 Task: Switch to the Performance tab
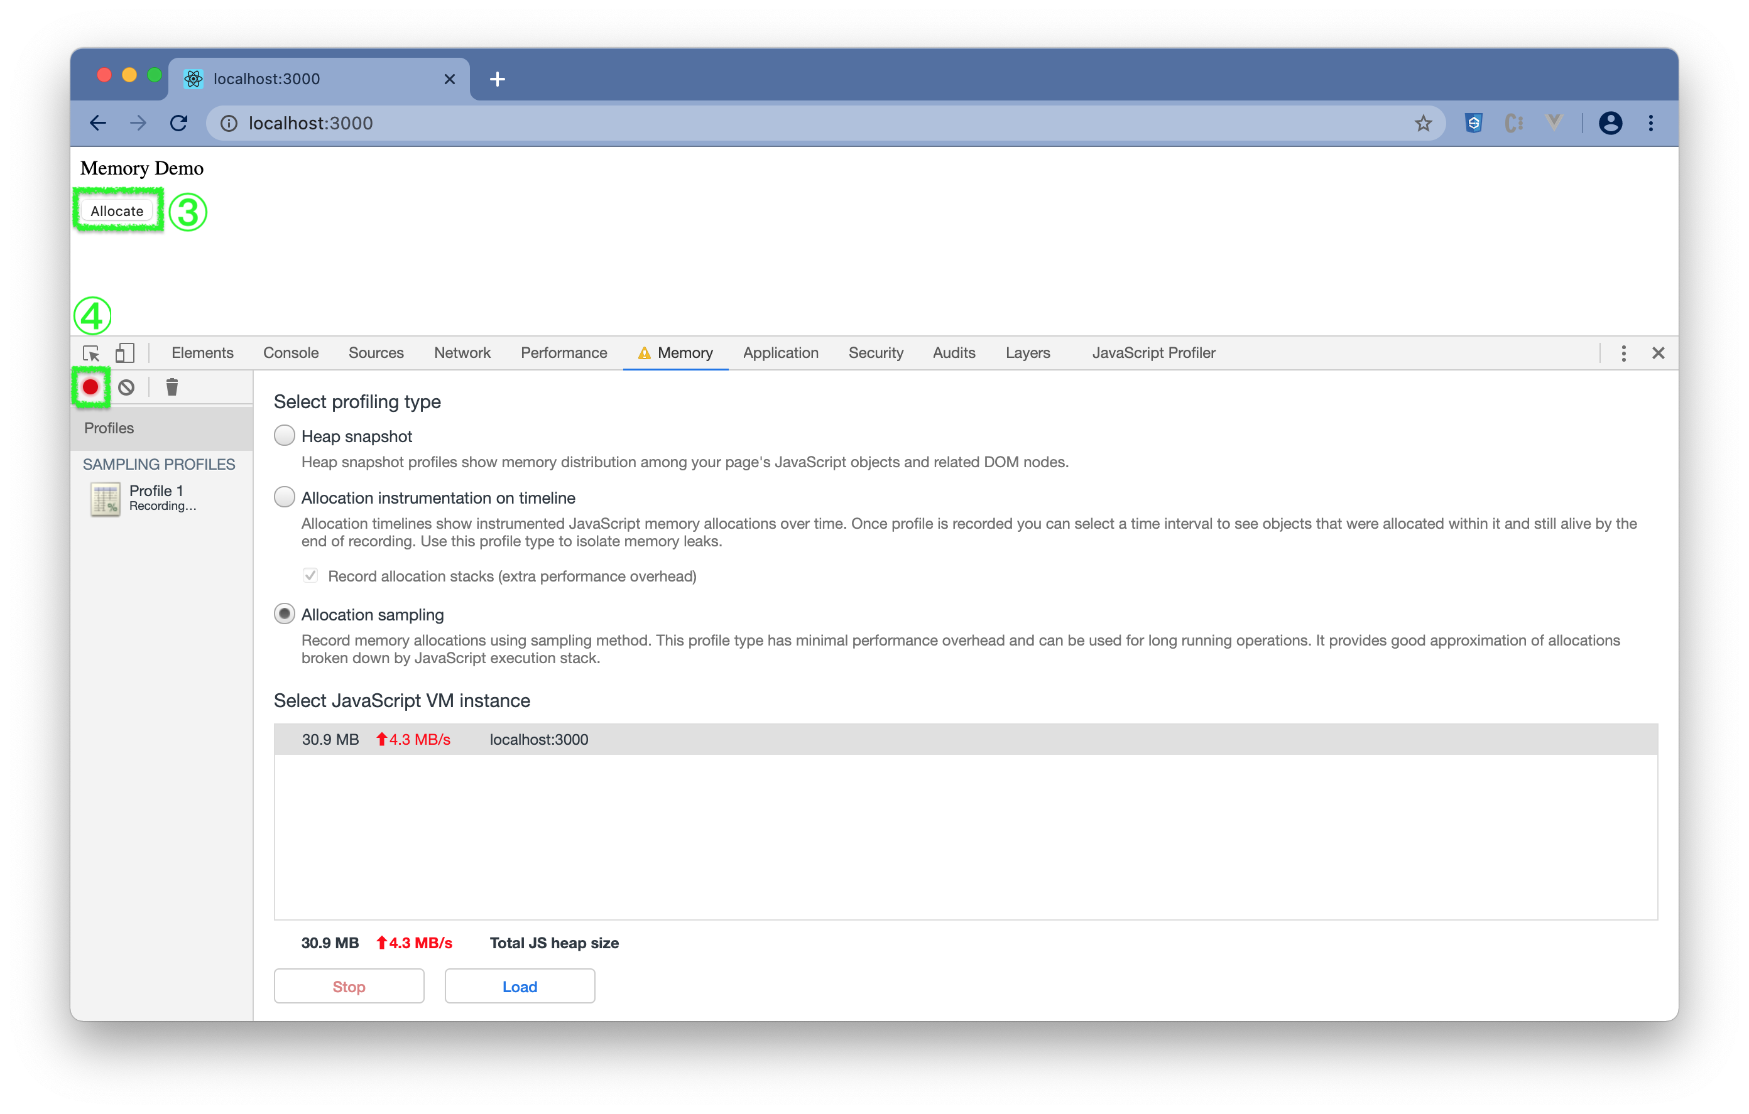564,353
